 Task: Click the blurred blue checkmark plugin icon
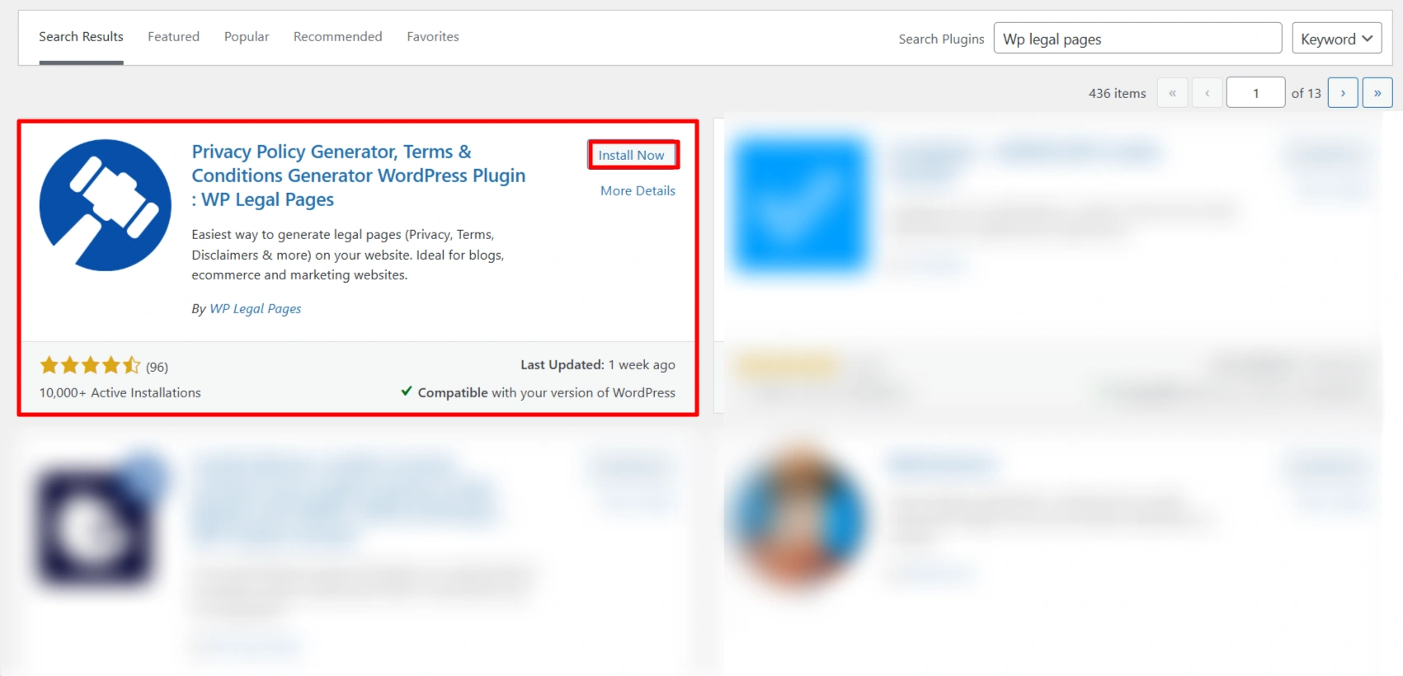[799, 205]
